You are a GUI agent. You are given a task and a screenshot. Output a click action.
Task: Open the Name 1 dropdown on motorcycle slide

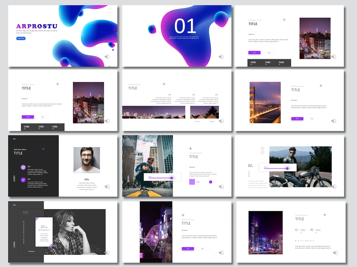(x=266, y=167)
